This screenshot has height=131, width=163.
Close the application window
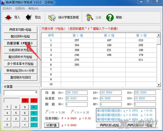157,2
